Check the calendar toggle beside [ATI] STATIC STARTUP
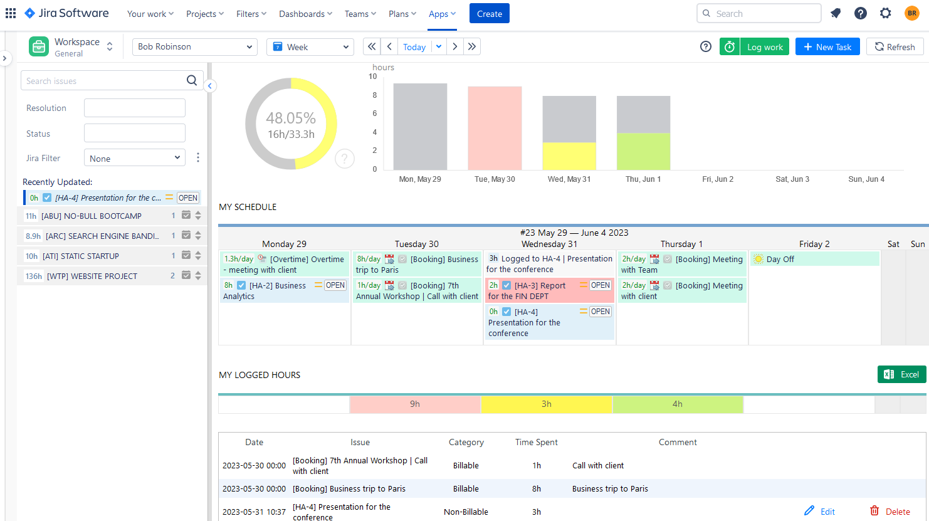 point(186,256)
